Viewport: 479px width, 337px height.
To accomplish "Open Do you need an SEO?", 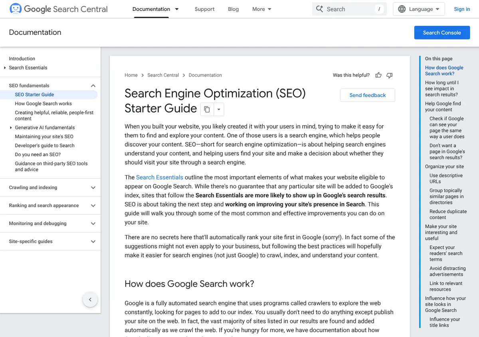I will click(38, 155).
